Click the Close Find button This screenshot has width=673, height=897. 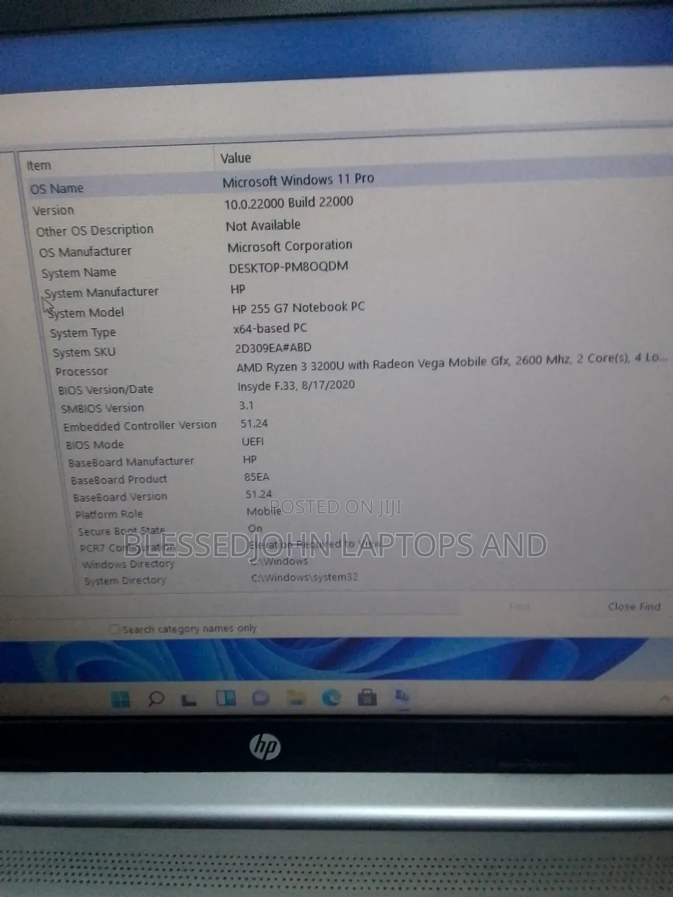click(x=634, y=606)
